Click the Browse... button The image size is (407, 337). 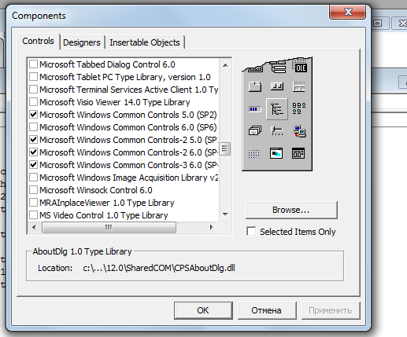point(291,210)
